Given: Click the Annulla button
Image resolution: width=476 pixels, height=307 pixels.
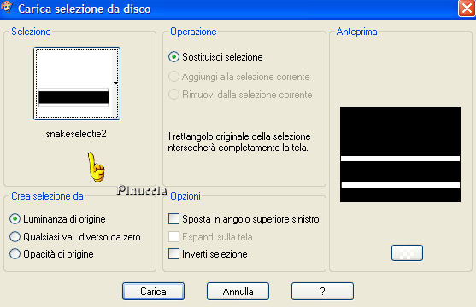Looking at the screenshot, I should click(238, 292).
